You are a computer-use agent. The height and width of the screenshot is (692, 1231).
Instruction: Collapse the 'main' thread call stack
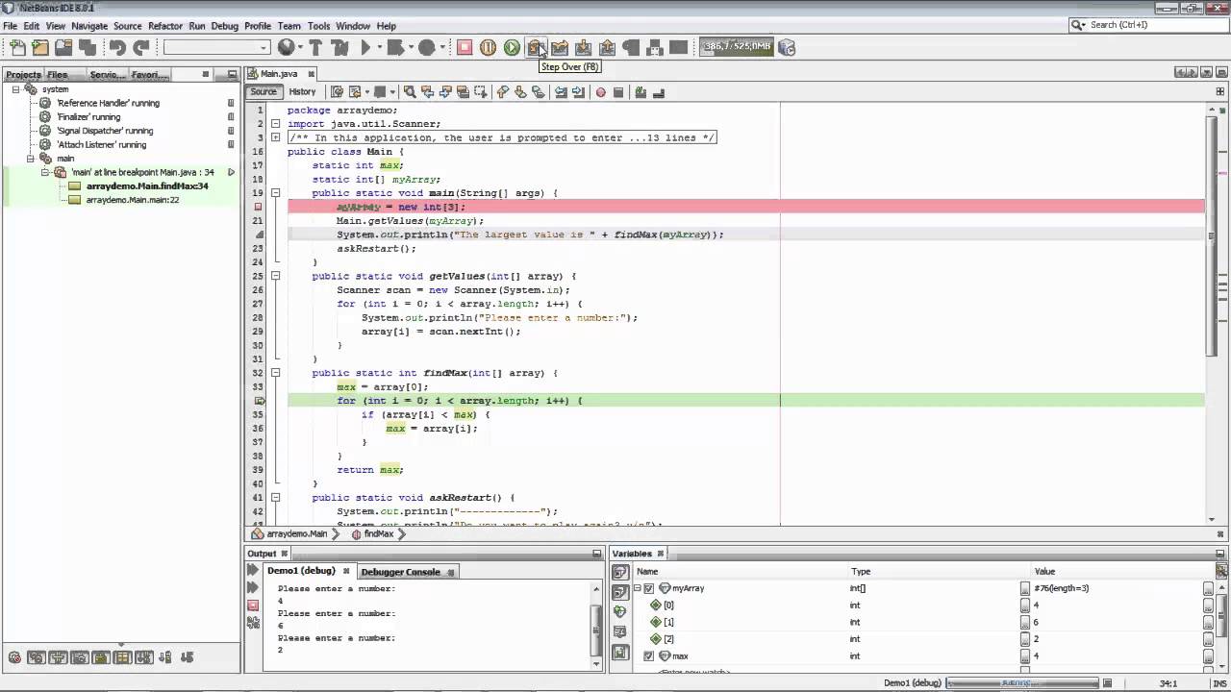click(x=44, y=173)
